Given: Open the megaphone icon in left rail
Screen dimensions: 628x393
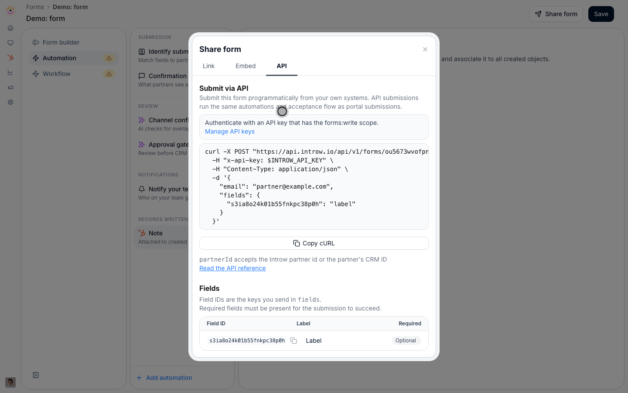Looking at the screenshot, I should (10, 87).
